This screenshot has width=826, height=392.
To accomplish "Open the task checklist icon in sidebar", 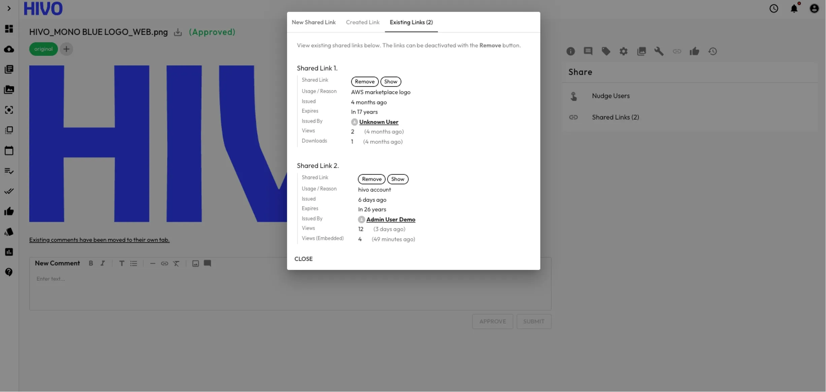I will [9, 171].
